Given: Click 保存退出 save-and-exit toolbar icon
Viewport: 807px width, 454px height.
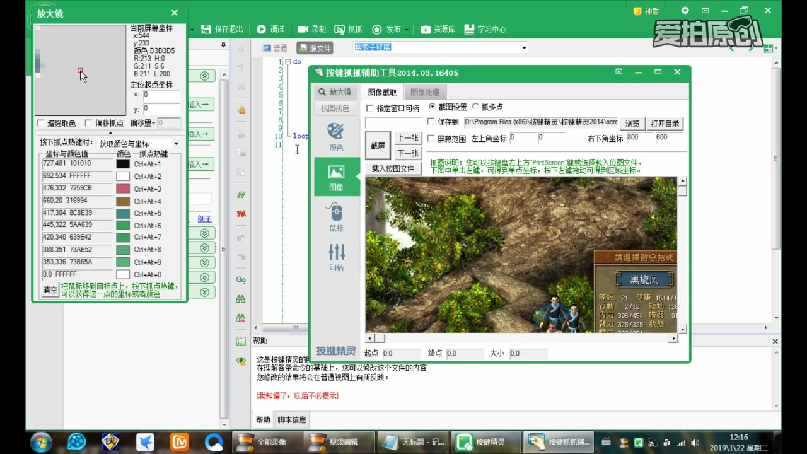Looking at the screenshot, I should click(x=222, y=29).
